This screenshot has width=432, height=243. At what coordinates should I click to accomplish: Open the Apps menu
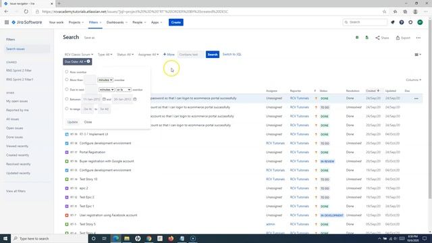coord(157,22)
